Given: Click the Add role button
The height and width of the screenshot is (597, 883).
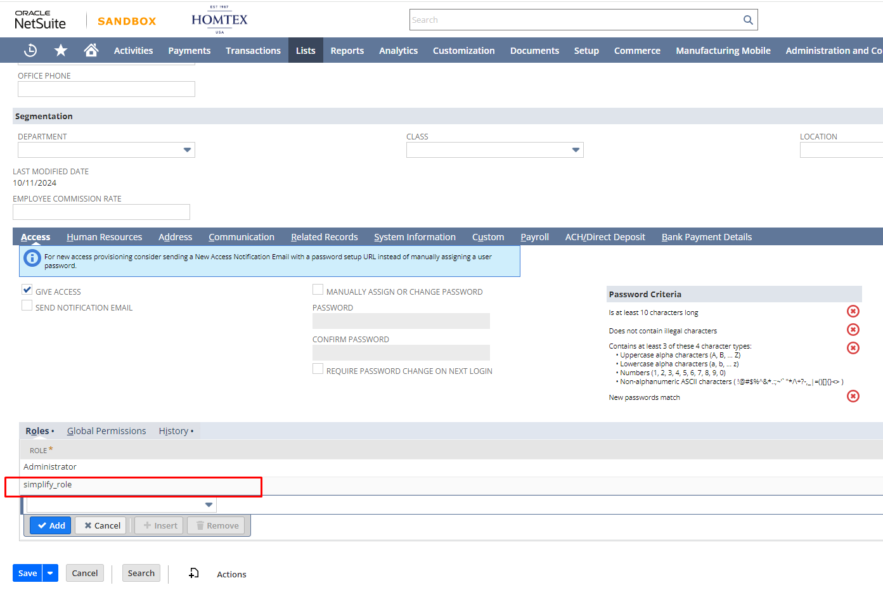Looking at the screenshot, I should click(x=50, y=525).
